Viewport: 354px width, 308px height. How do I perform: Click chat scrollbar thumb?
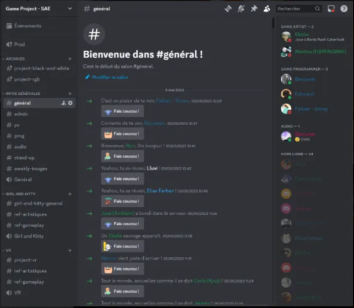(273, 23)
